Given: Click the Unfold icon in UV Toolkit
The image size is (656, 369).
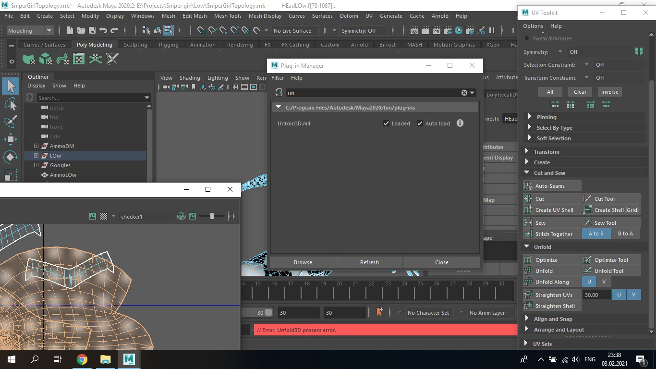Looking at the screenshot, I should click(x=529, y=271).
